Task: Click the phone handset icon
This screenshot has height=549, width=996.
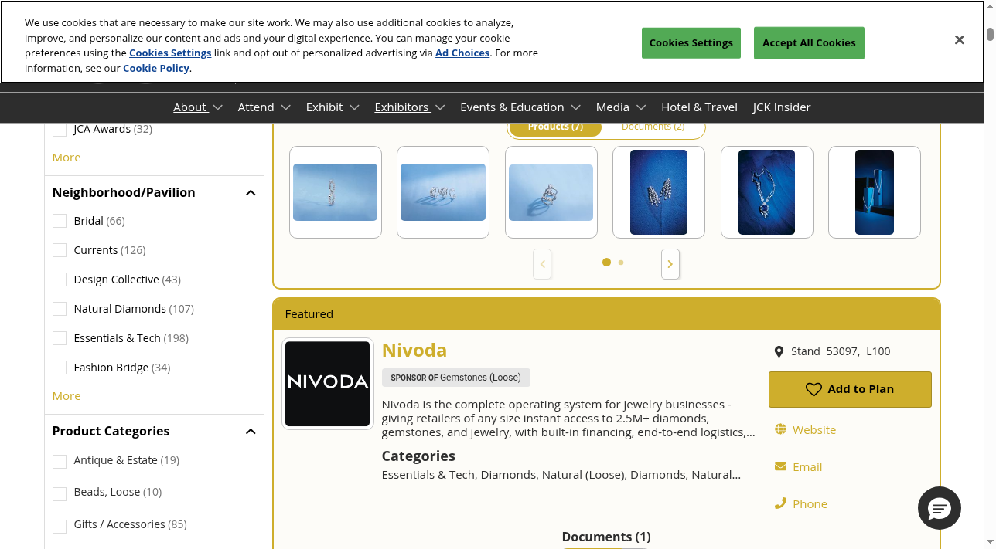Action: [780, 503]
